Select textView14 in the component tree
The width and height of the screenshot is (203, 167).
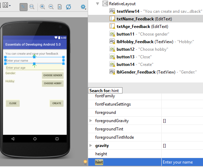[x=146, y=11]
